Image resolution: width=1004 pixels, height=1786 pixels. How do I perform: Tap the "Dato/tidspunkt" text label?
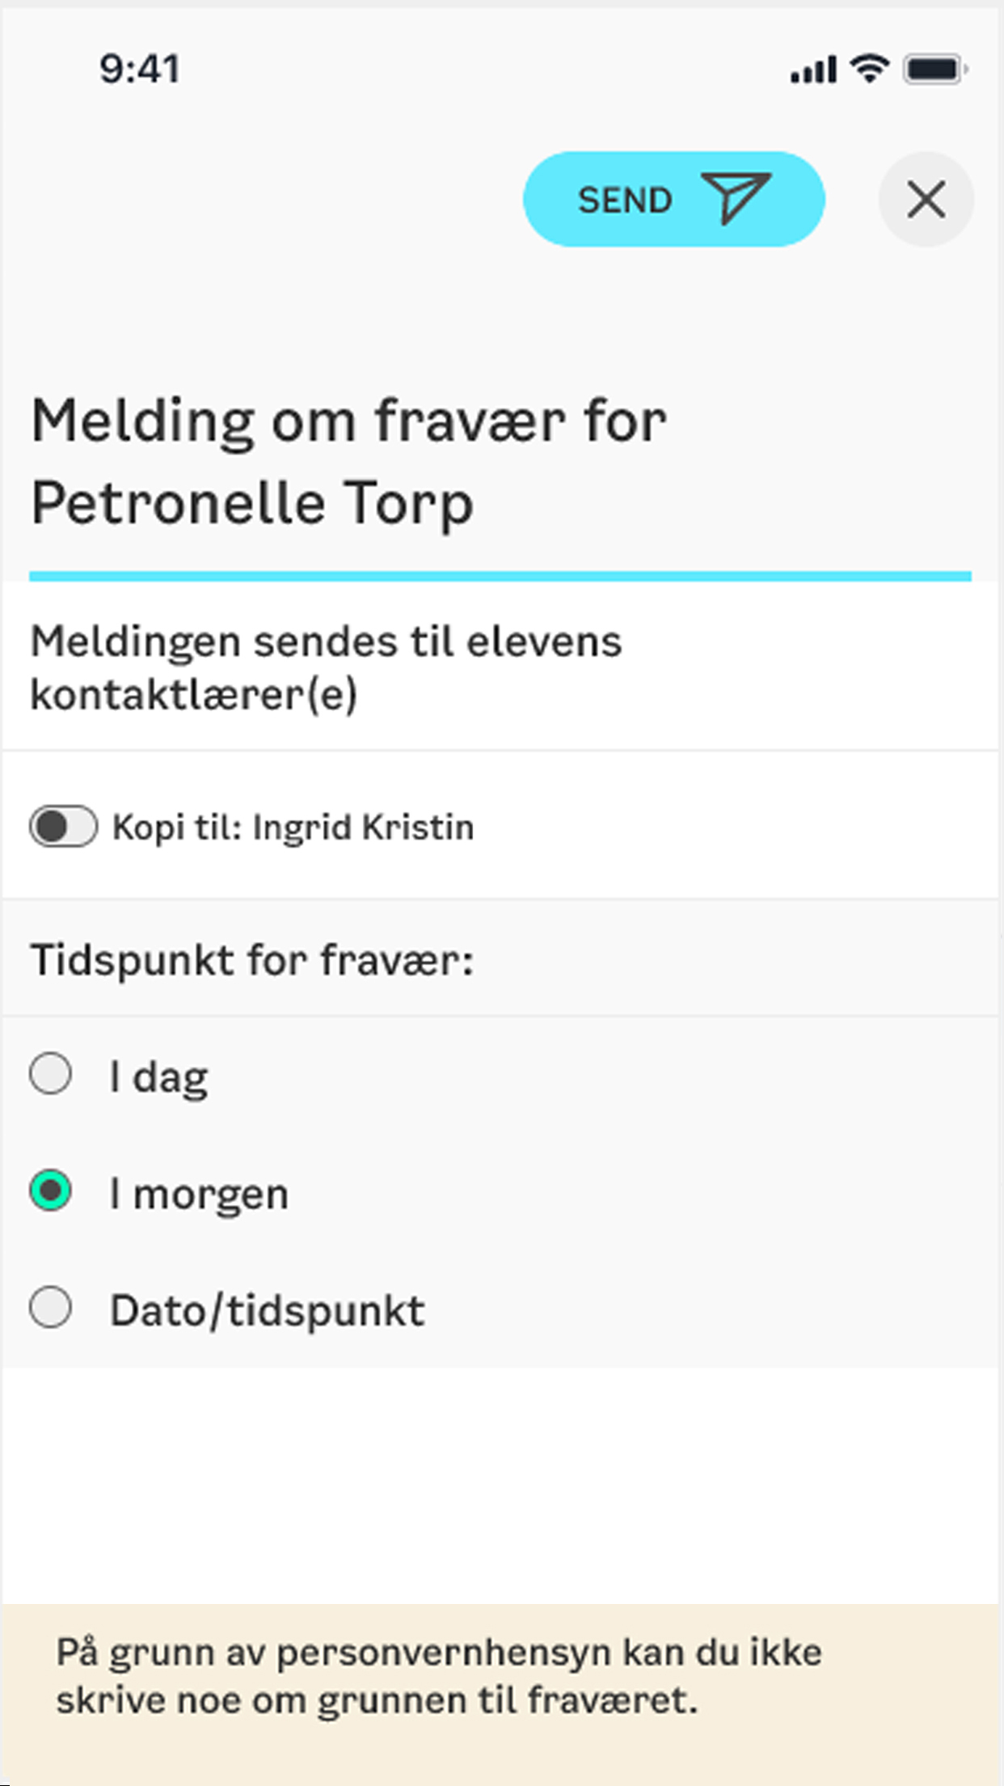[x=267, y=1311]
